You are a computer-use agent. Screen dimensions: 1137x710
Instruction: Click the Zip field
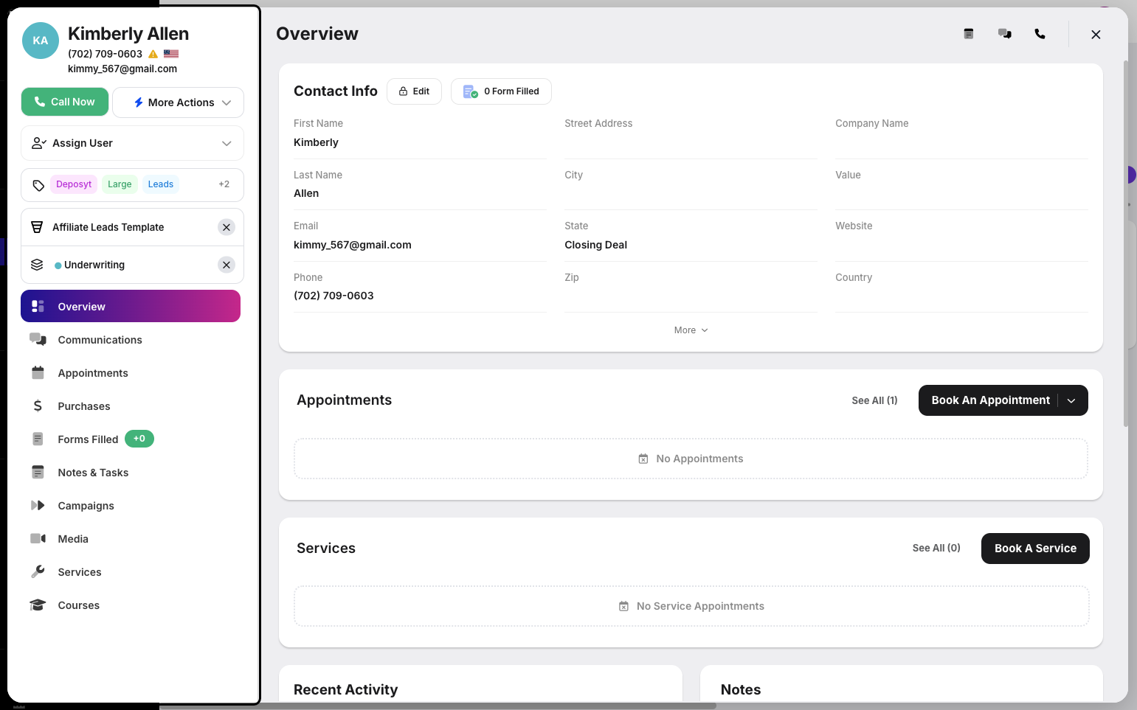[x=691, y=291]
